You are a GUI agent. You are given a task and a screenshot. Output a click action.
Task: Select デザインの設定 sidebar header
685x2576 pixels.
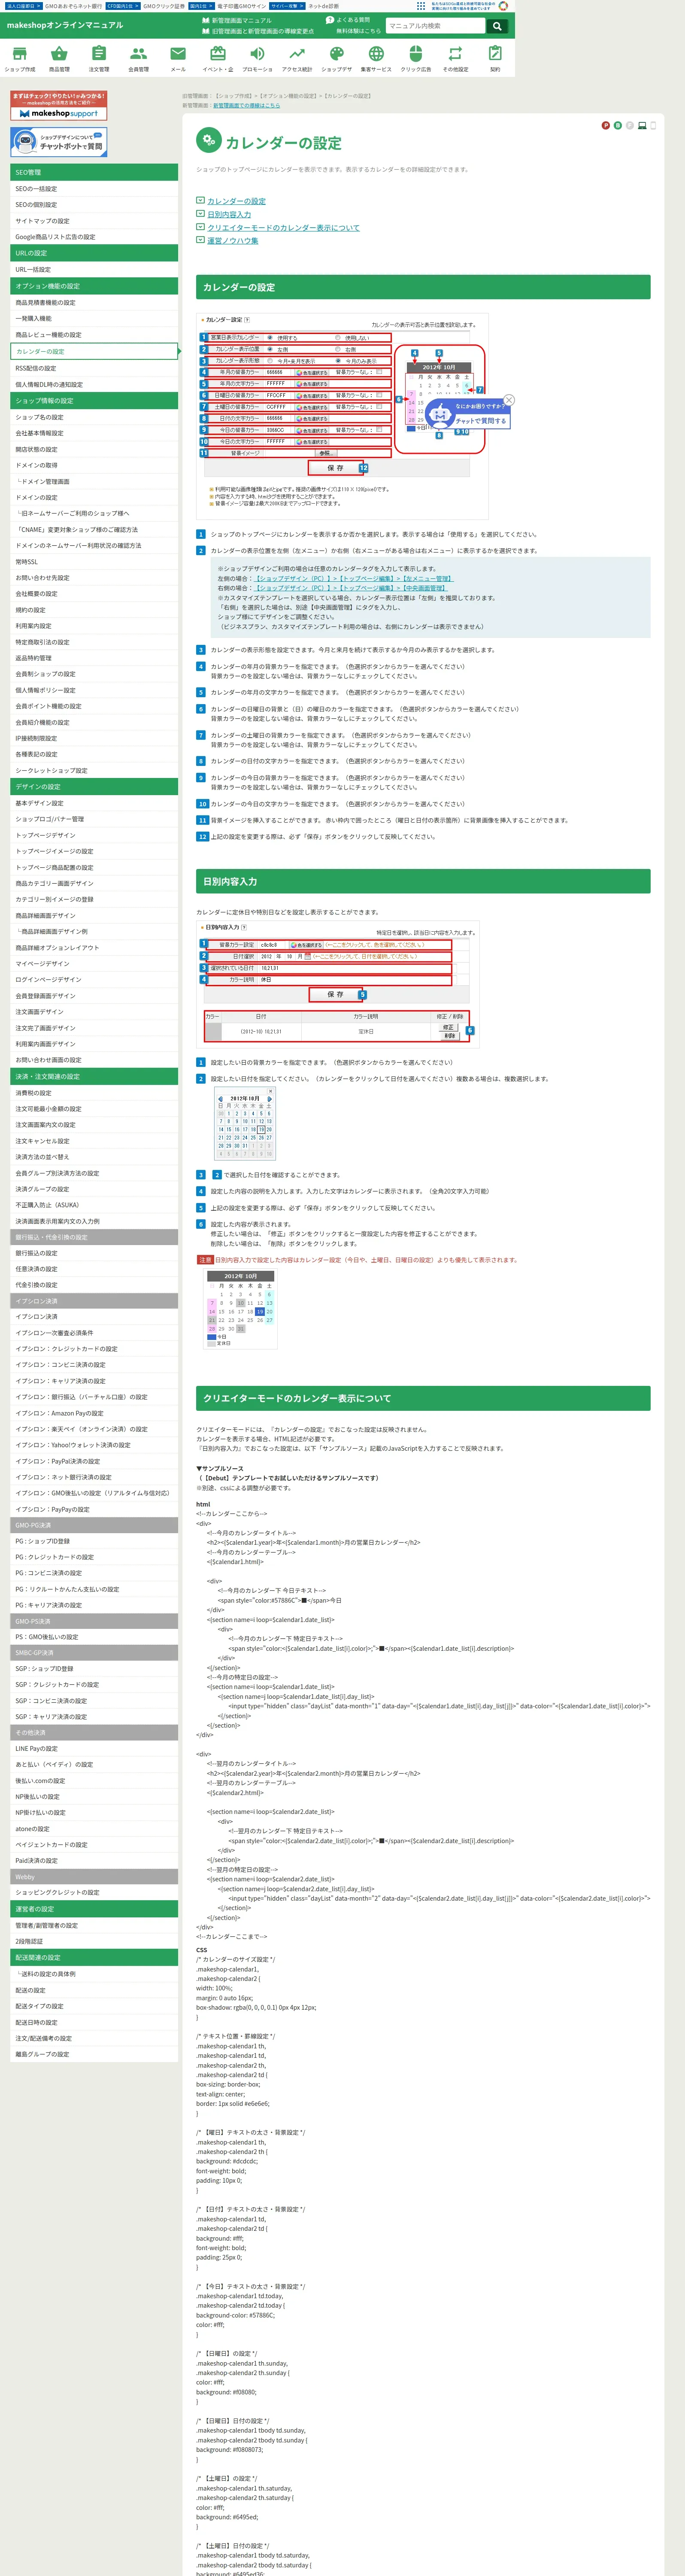coord(94,787)
